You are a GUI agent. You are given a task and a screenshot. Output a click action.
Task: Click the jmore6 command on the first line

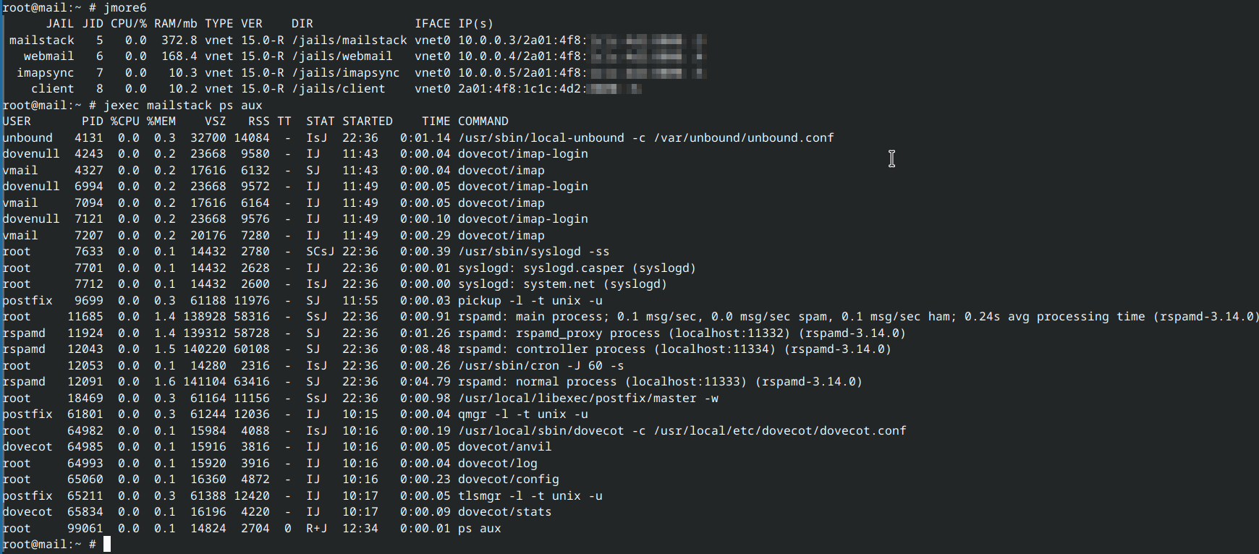(x=124, y=7)
